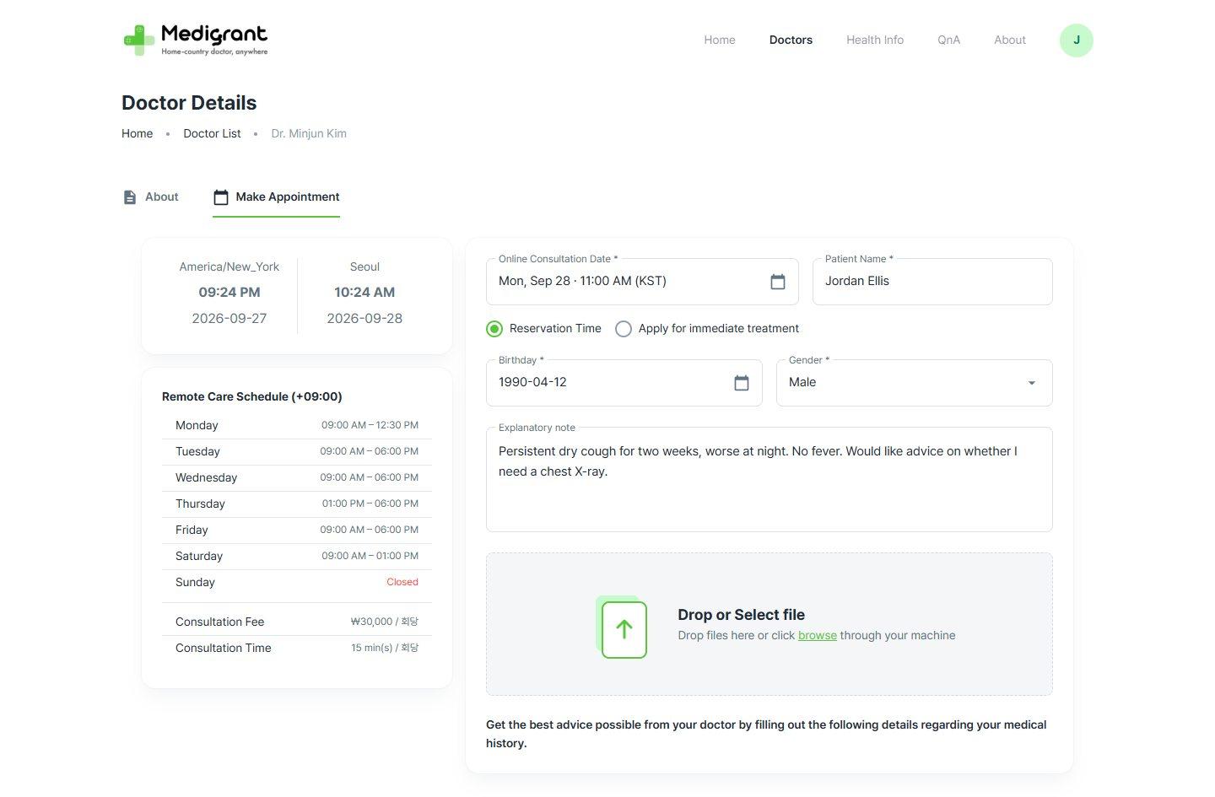Open the user avatar J menu
The height and width of the screenshot is (797, 1215).
tap(1076, 40)
